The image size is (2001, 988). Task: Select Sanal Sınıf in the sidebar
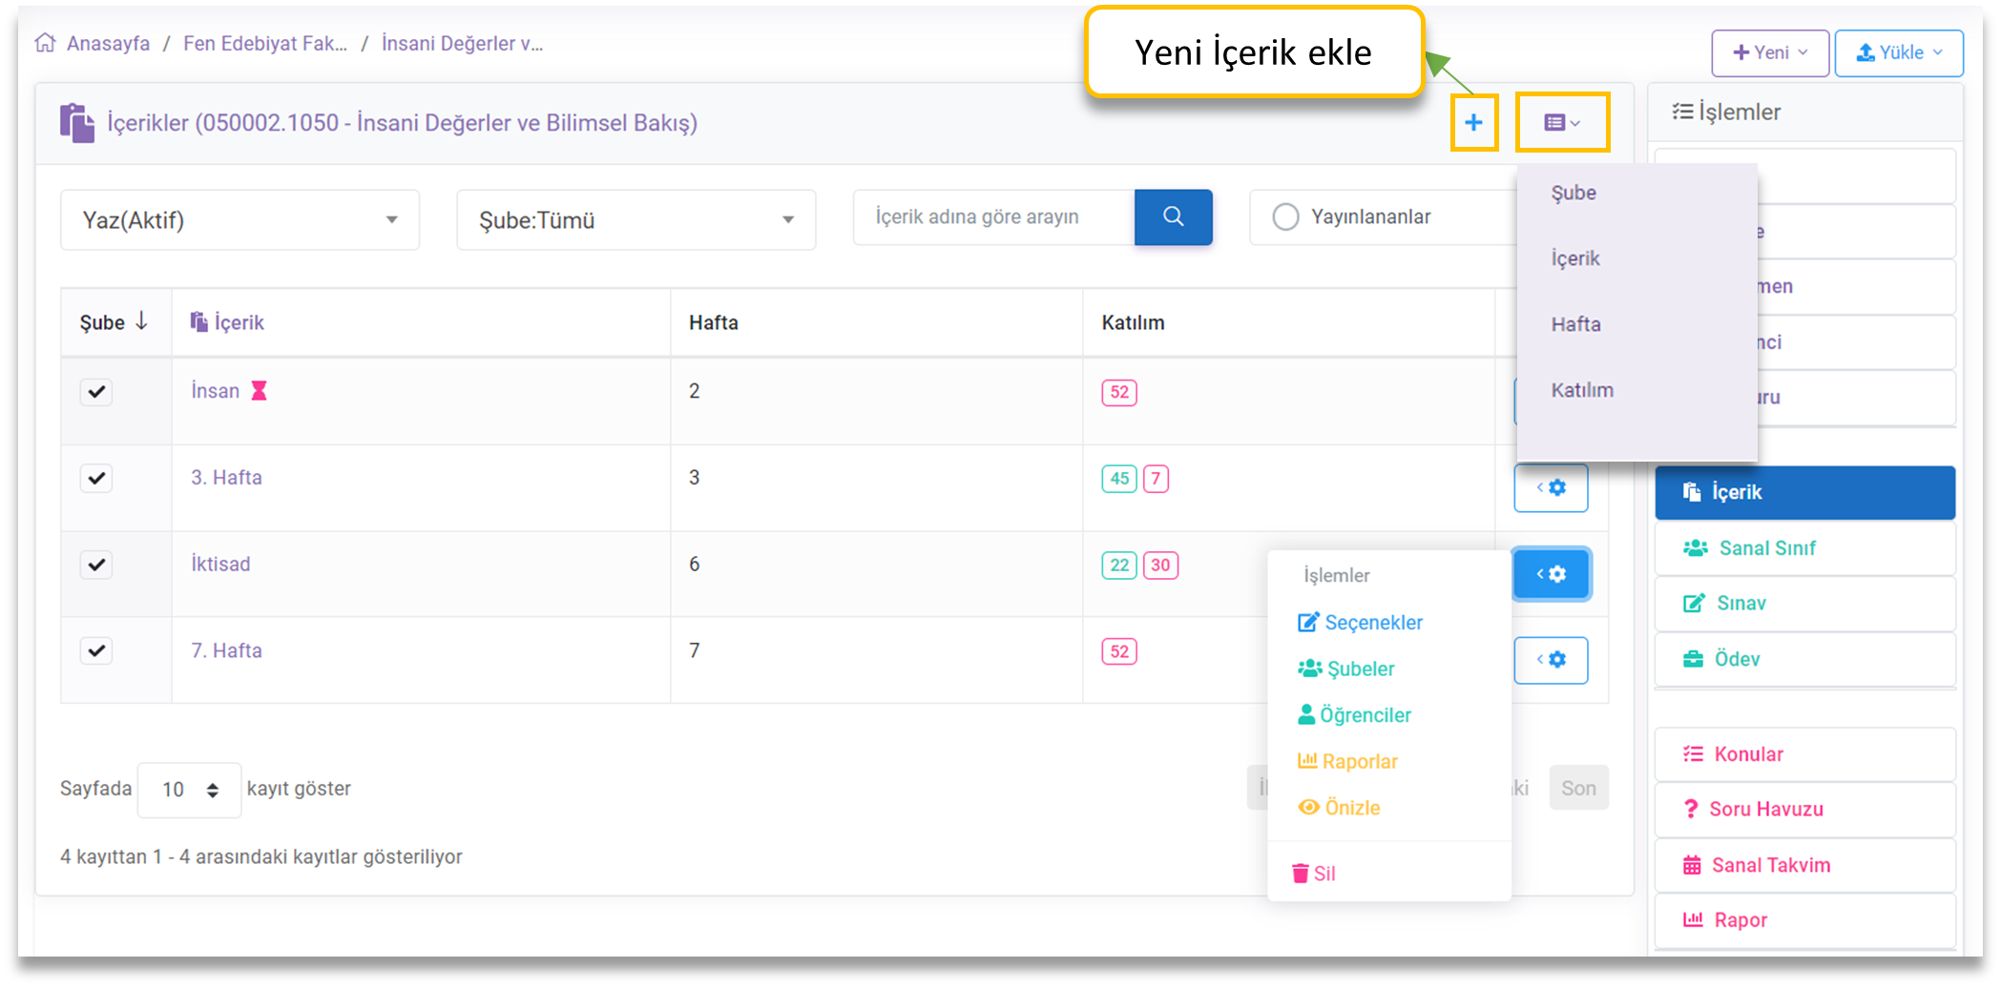[1766, 548]
